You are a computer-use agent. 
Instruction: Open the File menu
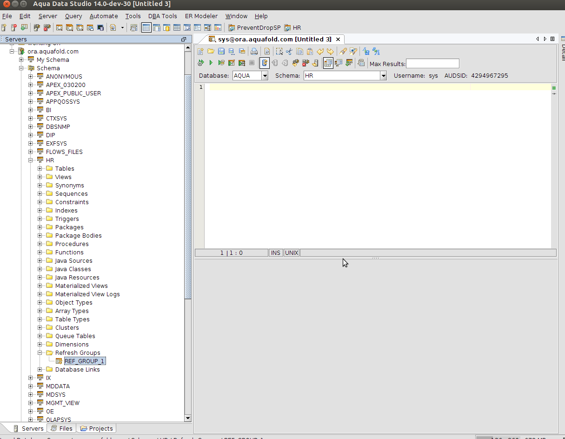[7, 16]
